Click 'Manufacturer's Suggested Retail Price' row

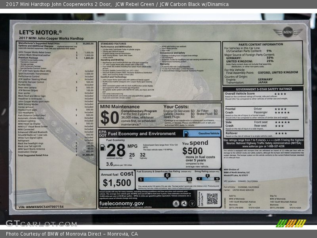[x=56, y=43]
